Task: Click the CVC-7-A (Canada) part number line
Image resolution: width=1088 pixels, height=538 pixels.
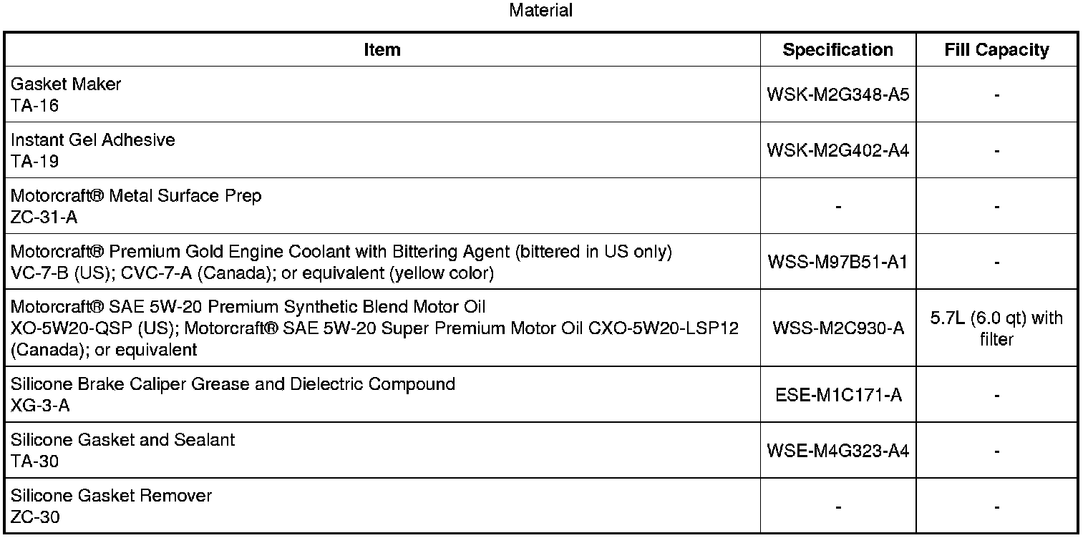Action: pos(252,273)
